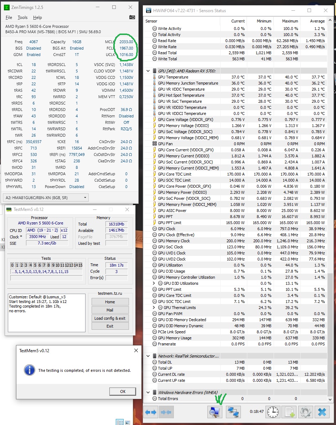Start logging with the sheet-plus icon

[x=289, y=412]
